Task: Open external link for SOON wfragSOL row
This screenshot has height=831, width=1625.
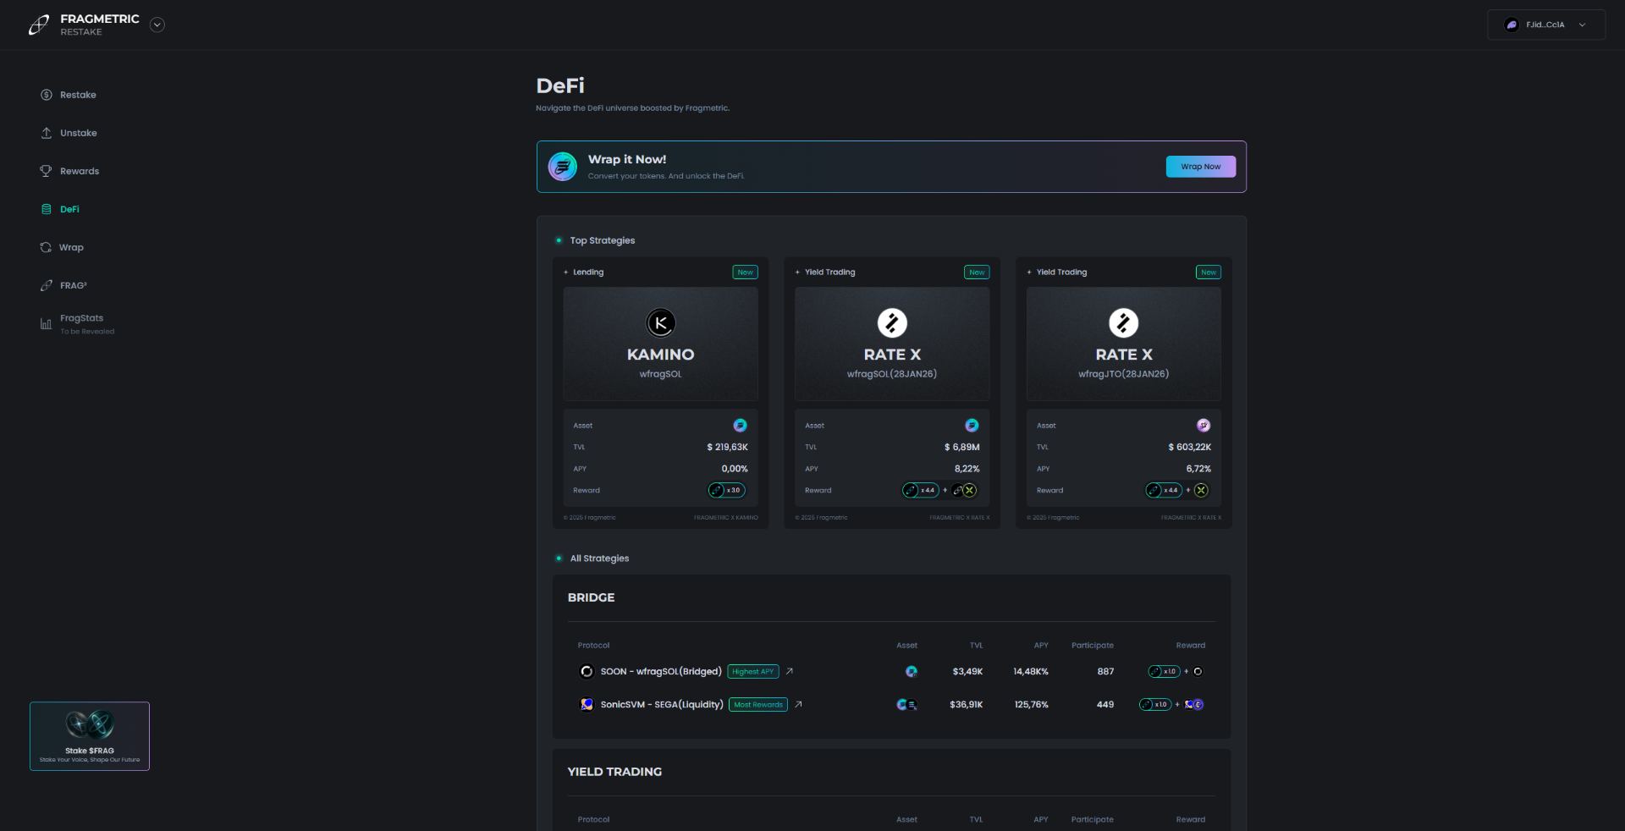Action: coord(790,671)
